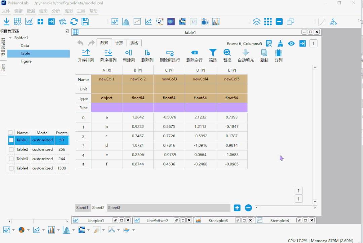Click the refresh arrows toolbar icon

(74, 22)
